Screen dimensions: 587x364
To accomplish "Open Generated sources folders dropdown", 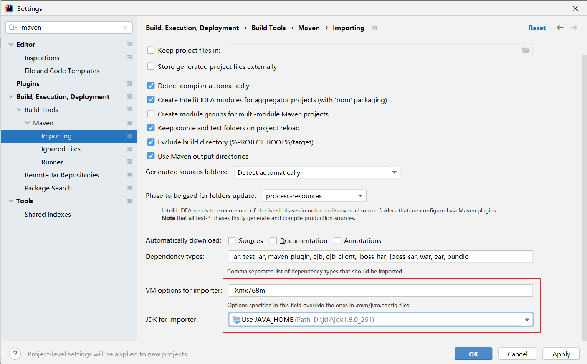I will [x=317, y=172].
